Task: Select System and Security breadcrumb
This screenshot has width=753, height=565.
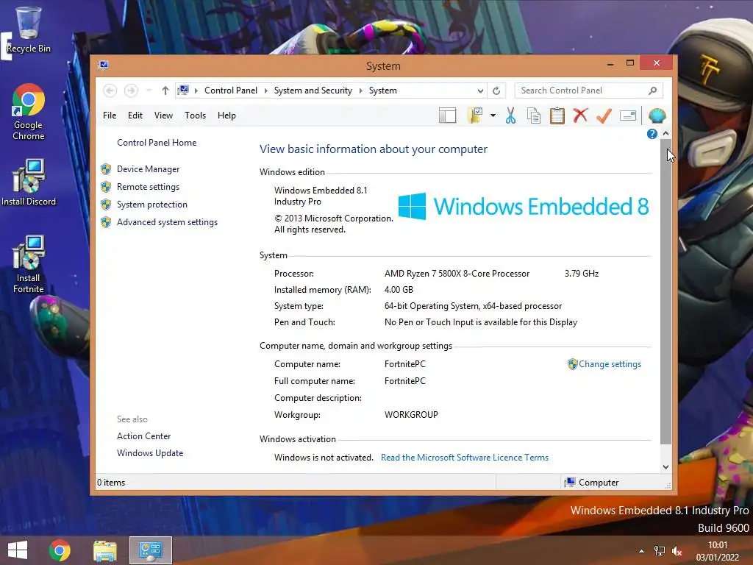Action: pyautogui.click(x=313, y=90)
